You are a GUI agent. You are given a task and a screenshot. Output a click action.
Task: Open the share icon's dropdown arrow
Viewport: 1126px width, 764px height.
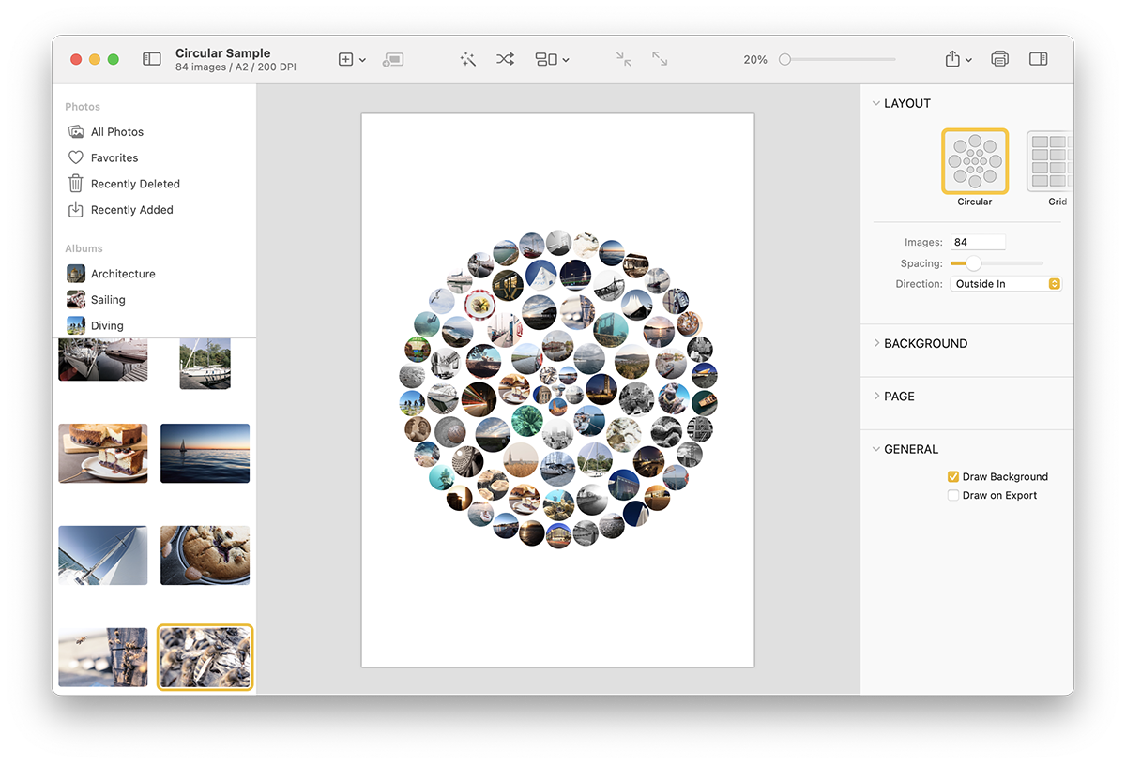[968, 60]
